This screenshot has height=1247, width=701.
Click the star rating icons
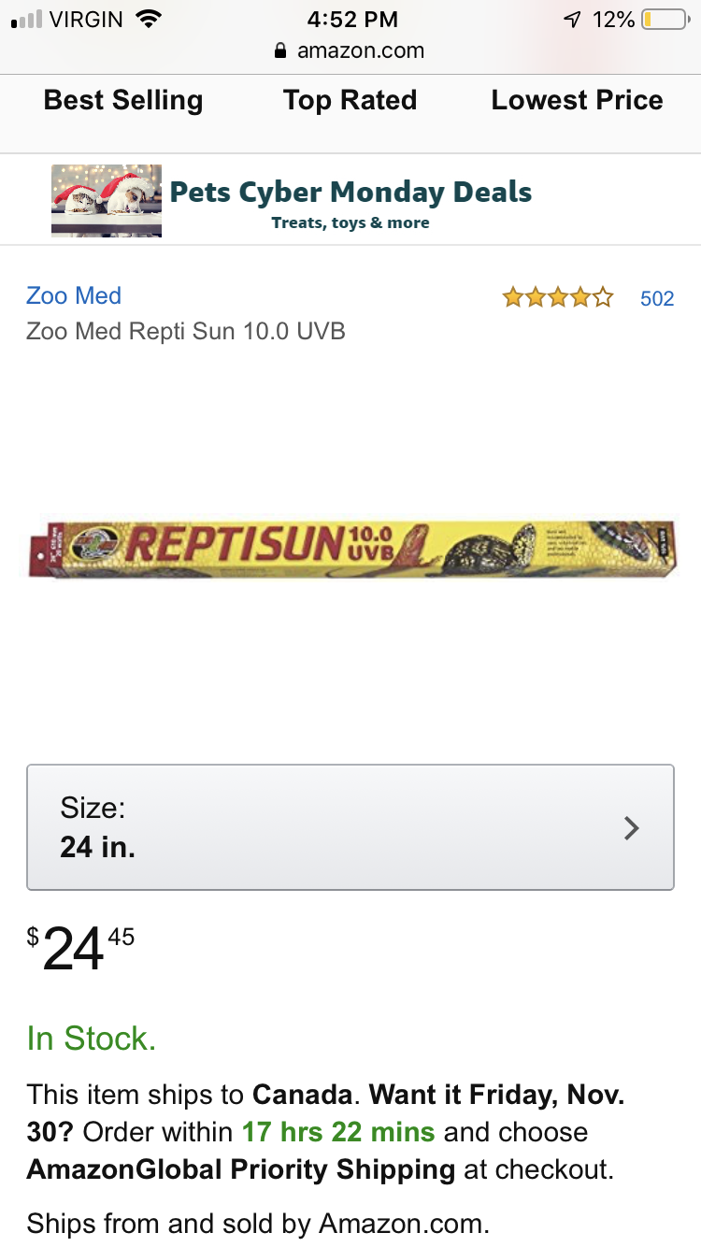(557, 298)
